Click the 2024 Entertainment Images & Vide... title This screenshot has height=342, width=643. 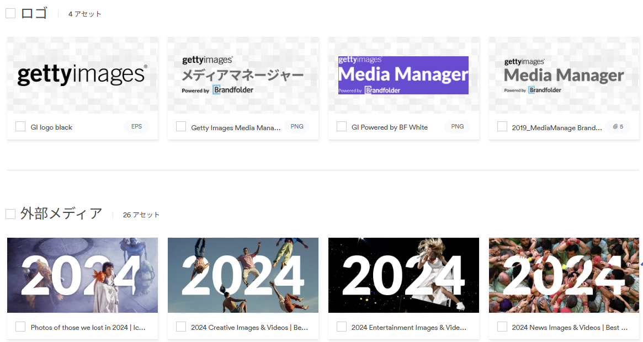(409, 327)
